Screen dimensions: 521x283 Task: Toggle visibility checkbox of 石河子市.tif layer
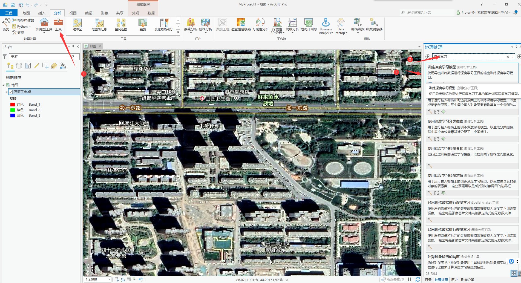pyautogui.click(x=11, y=92)
